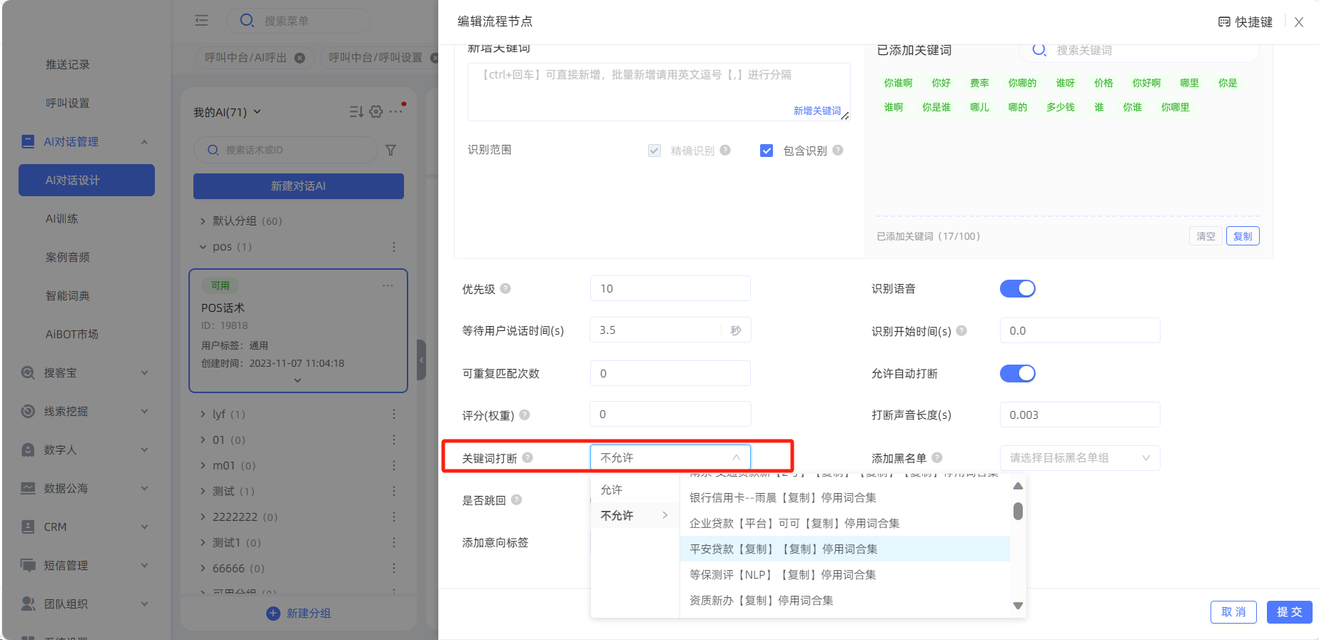Choose 企业贷款【平台】可可【复制】停用词合集
Image resolution: width=1319 pixels, height=640 pixels.
pos(845,523)
